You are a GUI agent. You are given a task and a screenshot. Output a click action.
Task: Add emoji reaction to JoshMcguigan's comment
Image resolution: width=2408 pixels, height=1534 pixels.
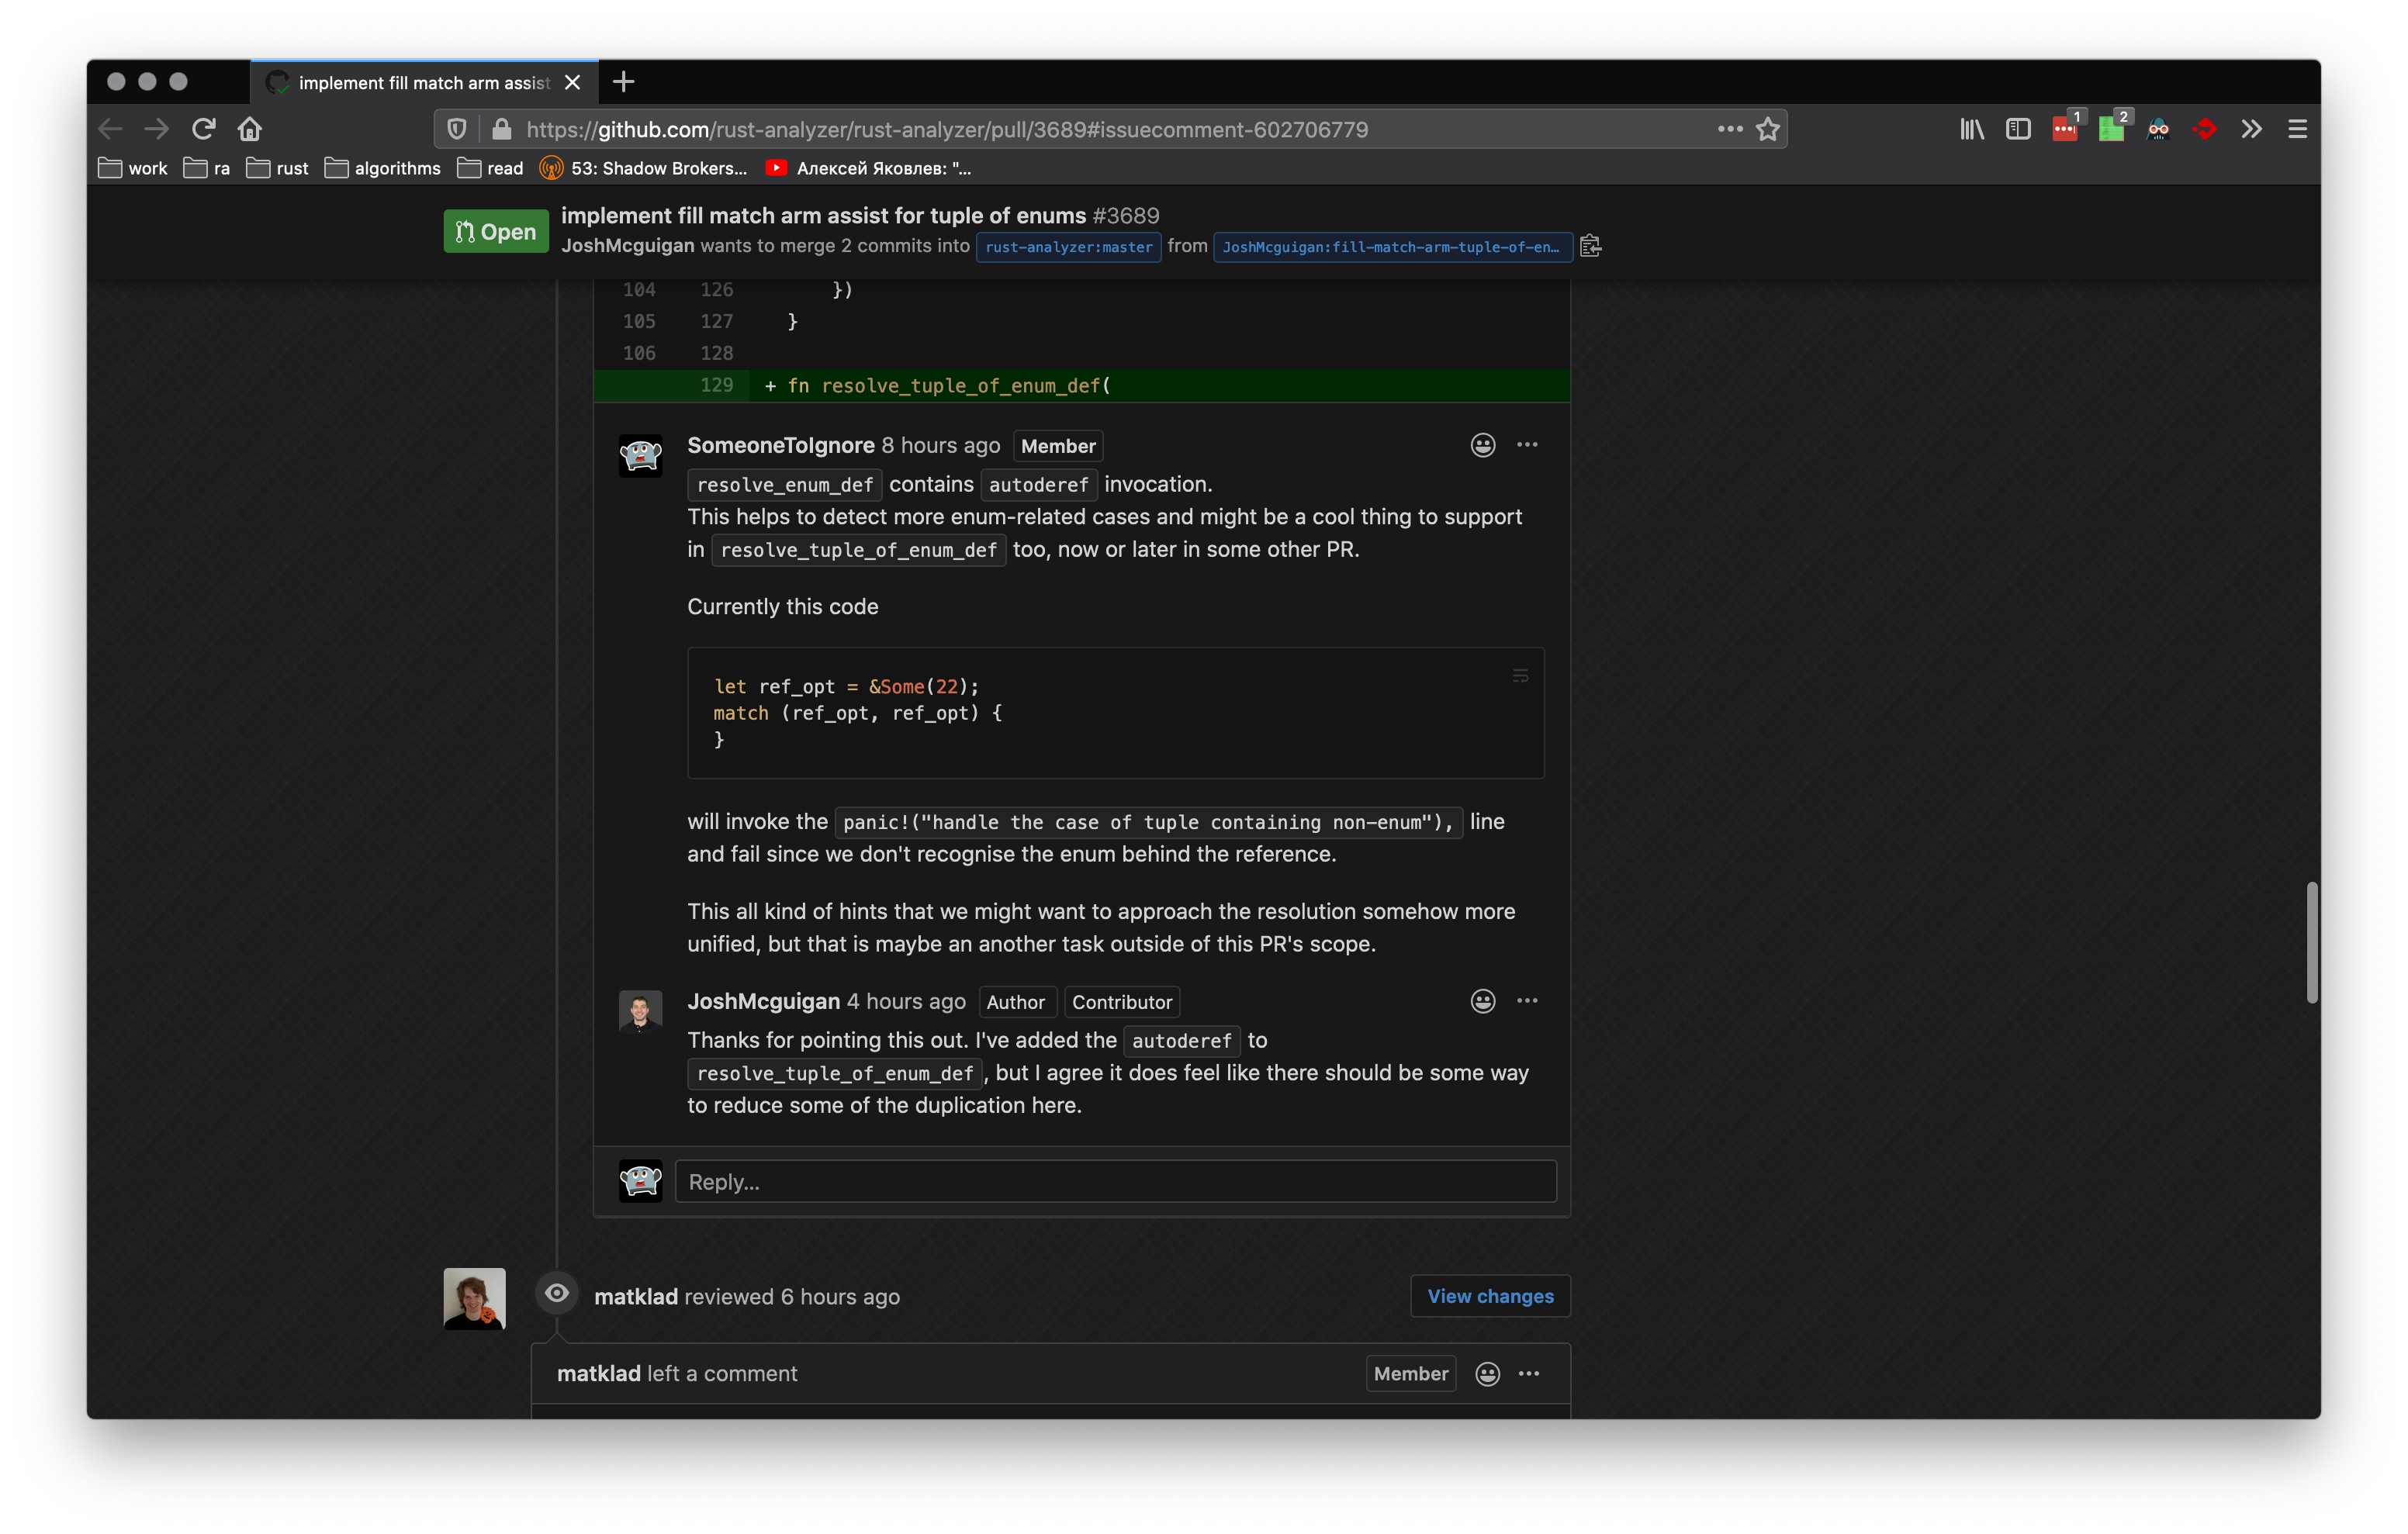[1482, 1001]
